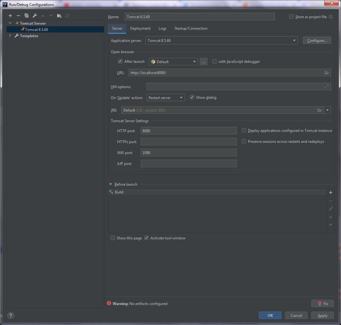Click the VM options field
Screen dimensions: 341x325
[239, 87]
